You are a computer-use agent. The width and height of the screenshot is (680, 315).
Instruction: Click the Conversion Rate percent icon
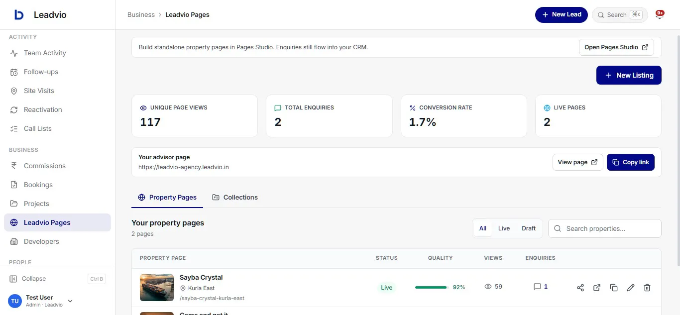click(412, 107)
